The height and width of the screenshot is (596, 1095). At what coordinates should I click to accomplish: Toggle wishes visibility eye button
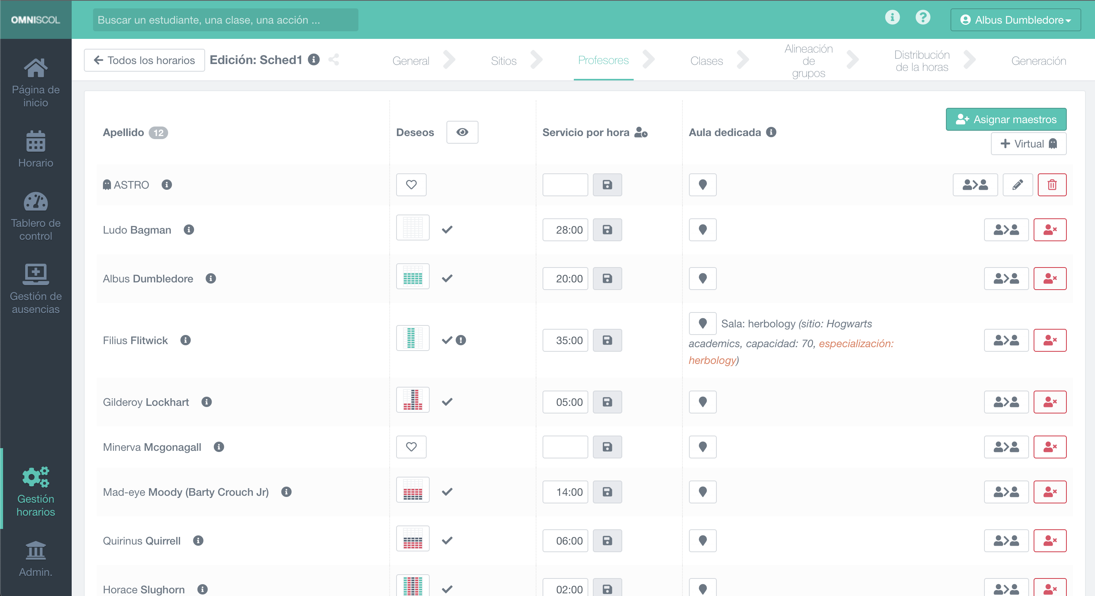coord(462,132)
